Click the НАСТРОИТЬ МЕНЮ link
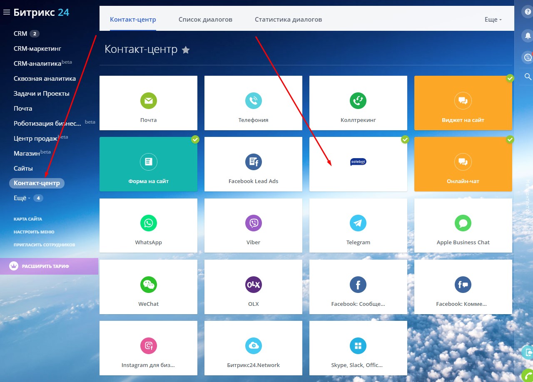533x382 pixels. coord(34,232)
